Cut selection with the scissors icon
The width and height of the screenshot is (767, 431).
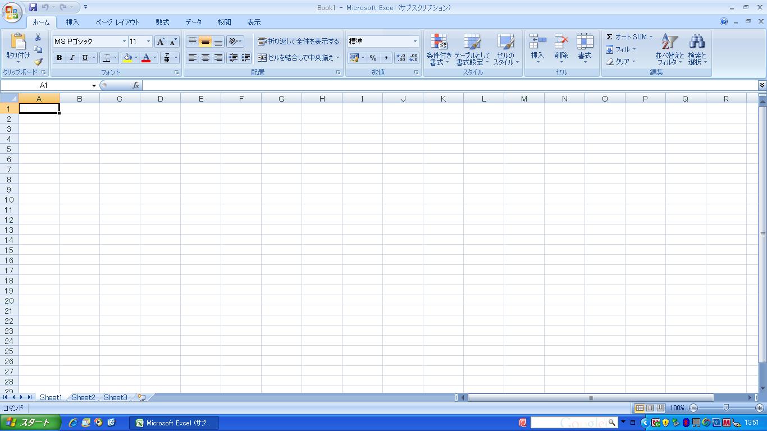38,37
